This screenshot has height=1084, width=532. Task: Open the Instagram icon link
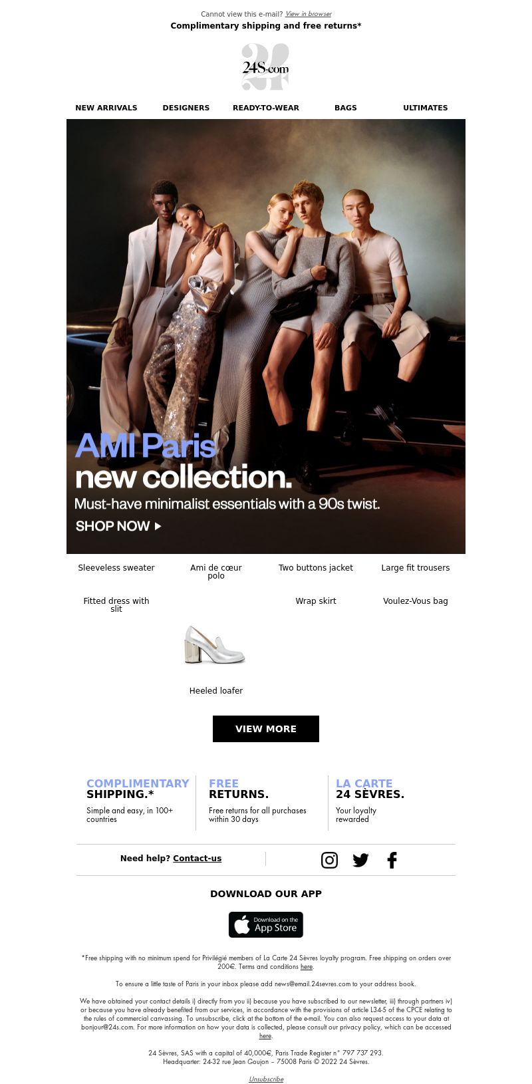click(x=329, y=860)
